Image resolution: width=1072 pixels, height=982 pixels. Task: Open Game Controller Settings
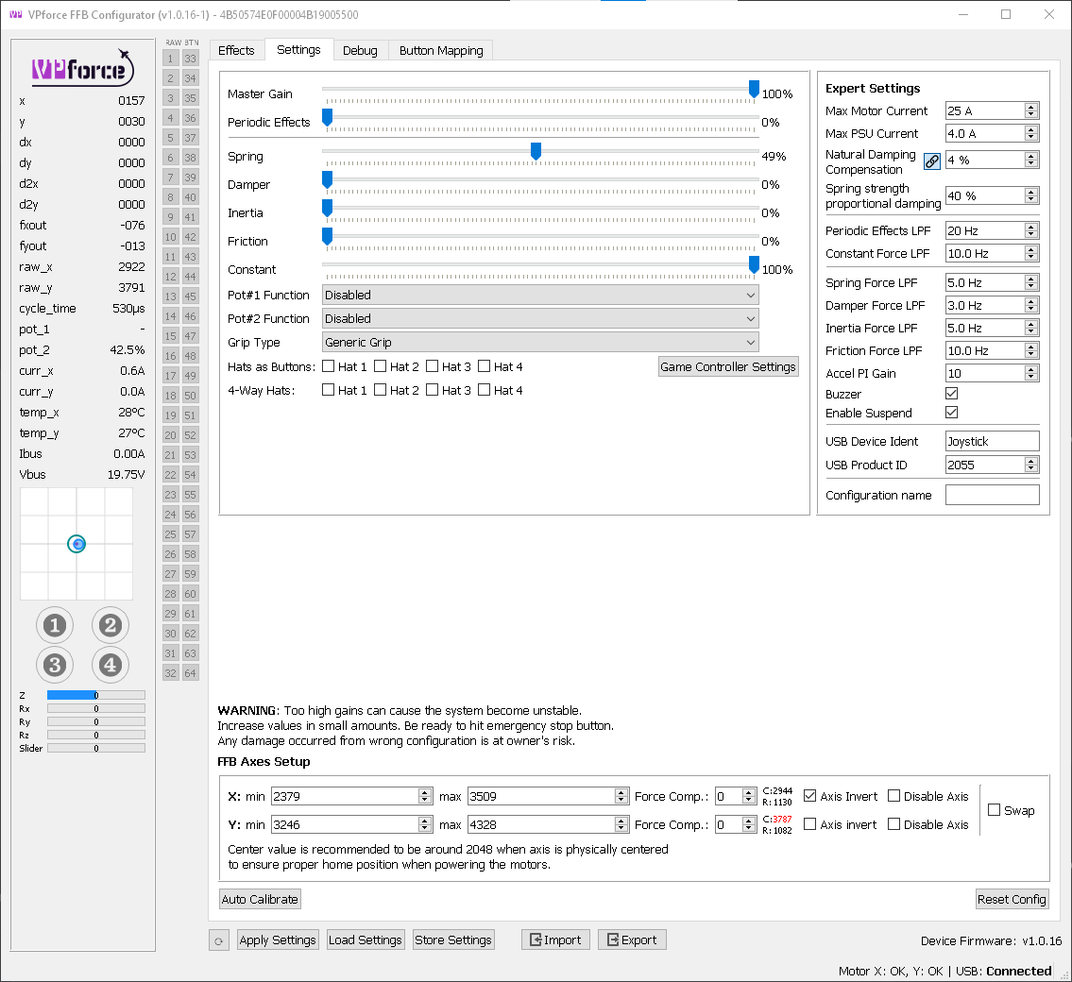728,366
